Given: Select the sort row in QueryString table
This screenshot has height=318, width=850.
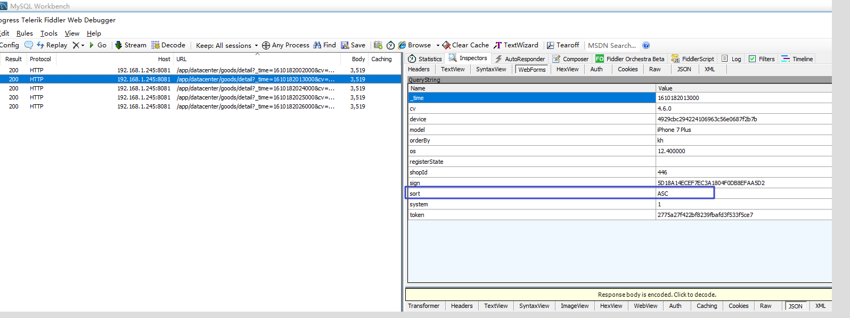Looking at the screenshot, I should coord(619,194).
